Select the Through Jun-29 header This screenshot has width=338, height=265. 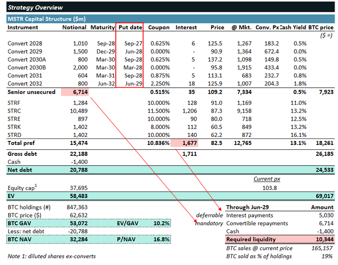point(248,207)
